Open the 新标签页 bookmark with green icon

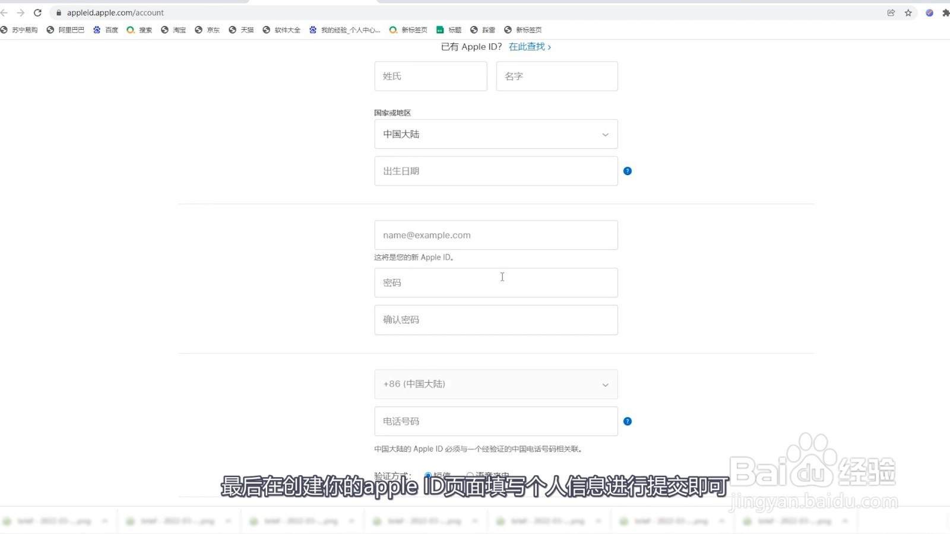pos(408,30)
